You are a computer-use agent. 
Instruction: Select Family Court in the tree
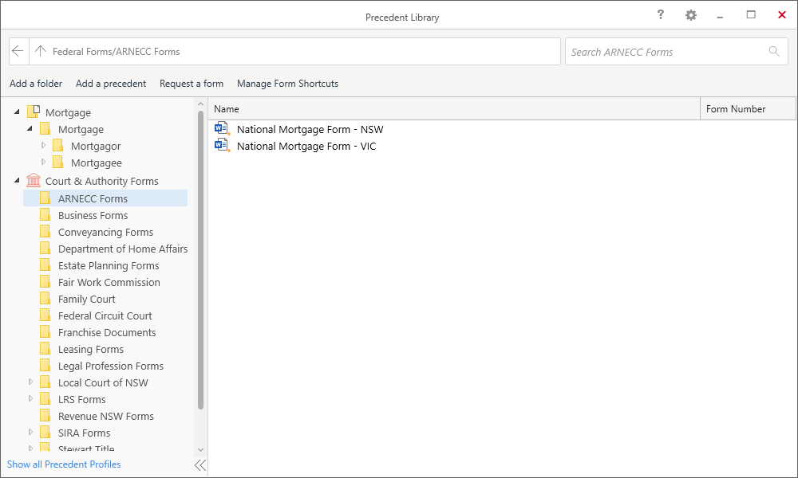coord(86,300)
